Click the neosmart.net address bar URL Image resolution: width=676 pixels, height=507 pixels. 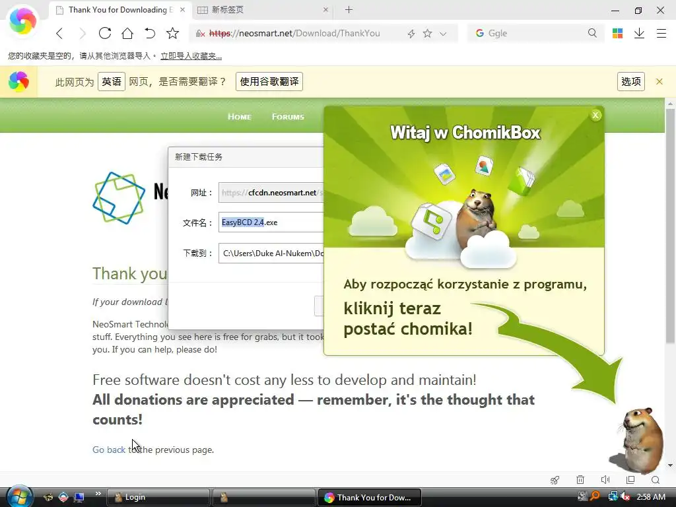click(294, 33)
